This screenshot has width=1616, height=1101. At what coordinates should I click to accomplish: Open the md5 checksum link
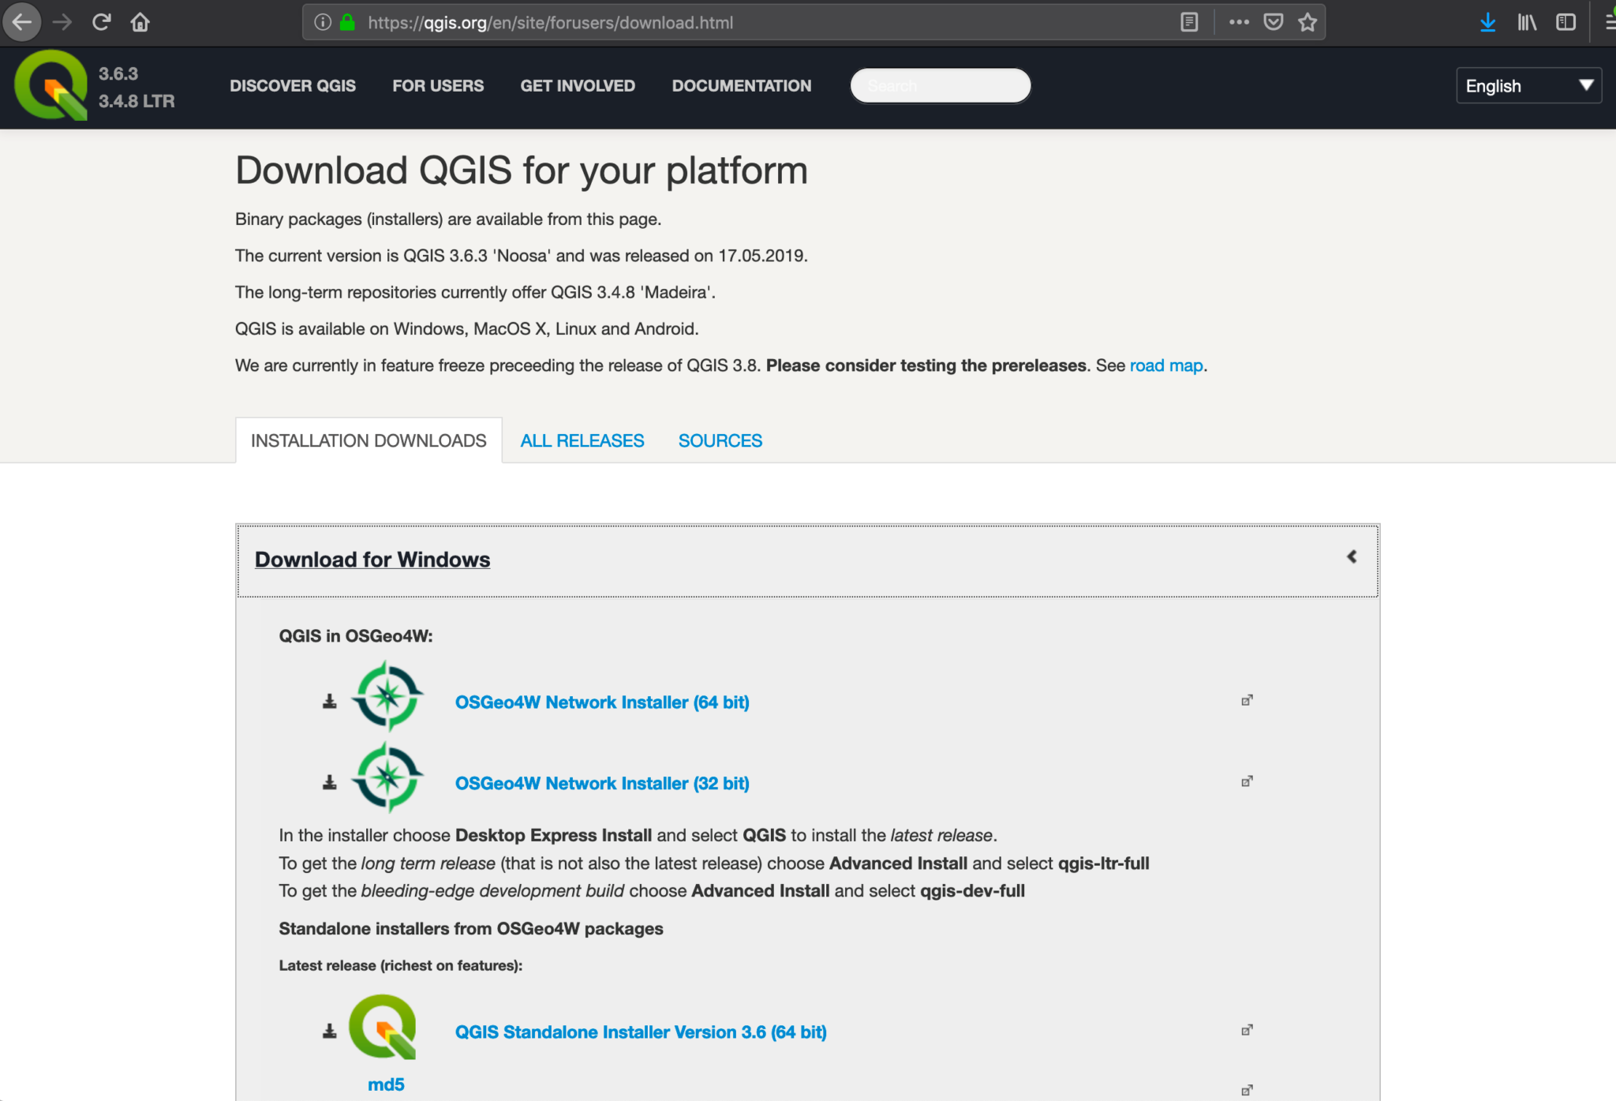pos(386,1084)
